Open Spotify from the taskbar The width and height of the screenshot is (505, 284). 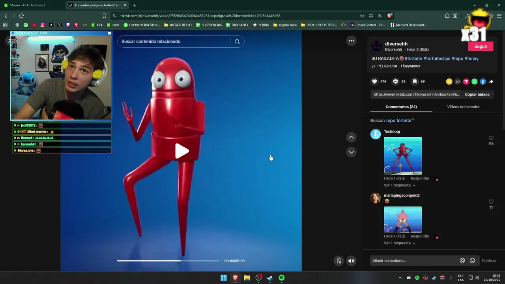point(282,278)
